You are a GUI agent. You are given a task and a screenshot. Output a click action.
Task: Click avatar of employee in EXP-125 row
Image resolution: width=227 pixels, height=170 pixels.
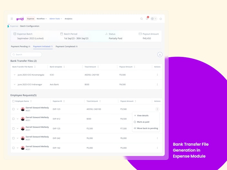point(23,128)
